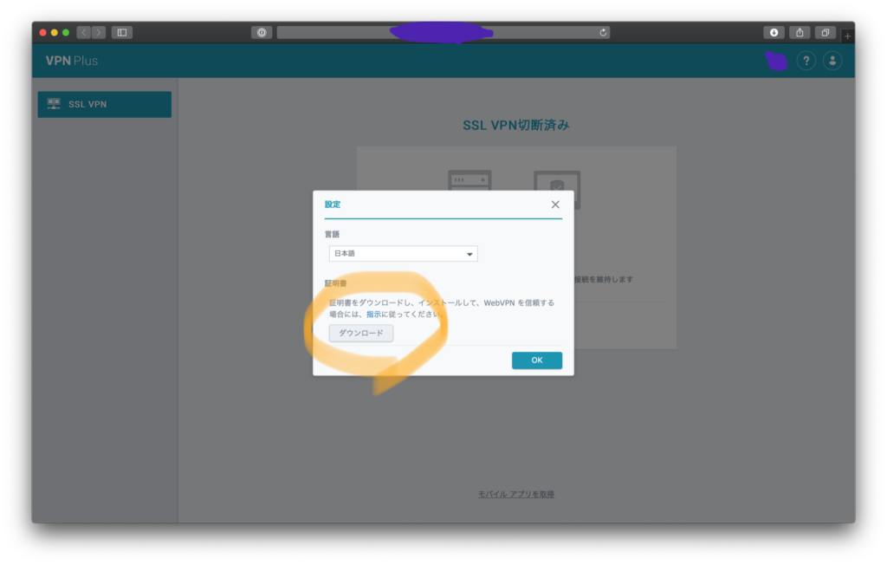The image size is (887, 565).
Task: Click the ダウンロード certificate button
Action: 361,333
